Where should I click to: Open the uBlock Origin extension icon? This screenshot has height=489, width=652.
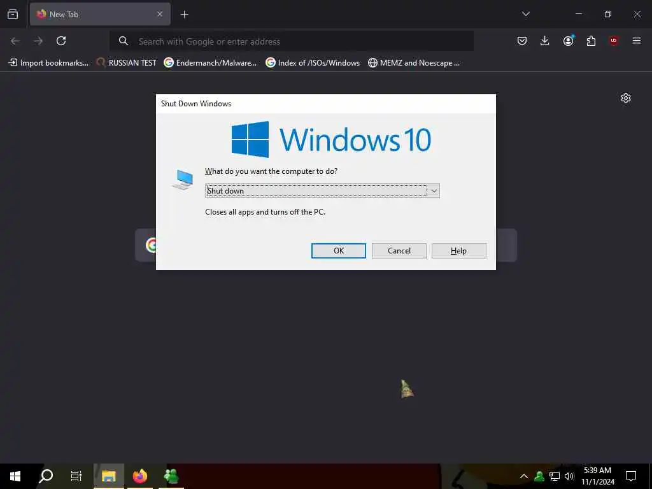coord(614,41)
